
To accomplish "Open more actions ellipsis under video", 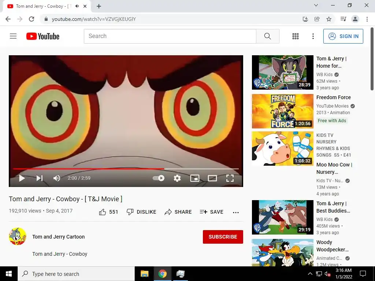I will 236,213.
